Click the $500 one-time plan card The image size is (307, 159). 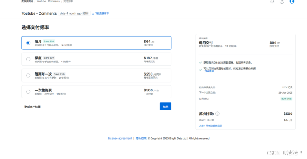(x=96, y=91)
